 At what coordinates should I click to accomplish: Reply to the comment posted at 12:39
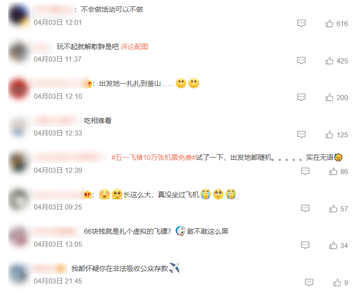(305, 171)
